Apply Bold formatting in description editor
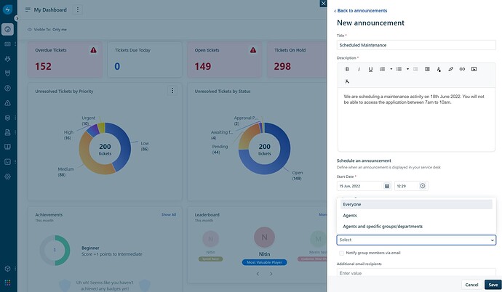Viewport: 502px width, 292px height. [x=347, y=69]
